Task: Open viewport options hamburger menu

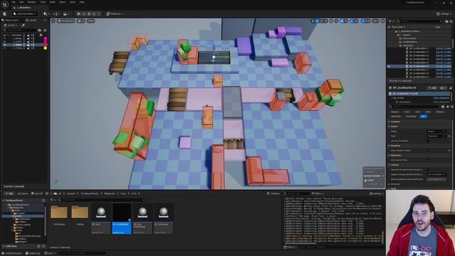Action: (53, 21)
